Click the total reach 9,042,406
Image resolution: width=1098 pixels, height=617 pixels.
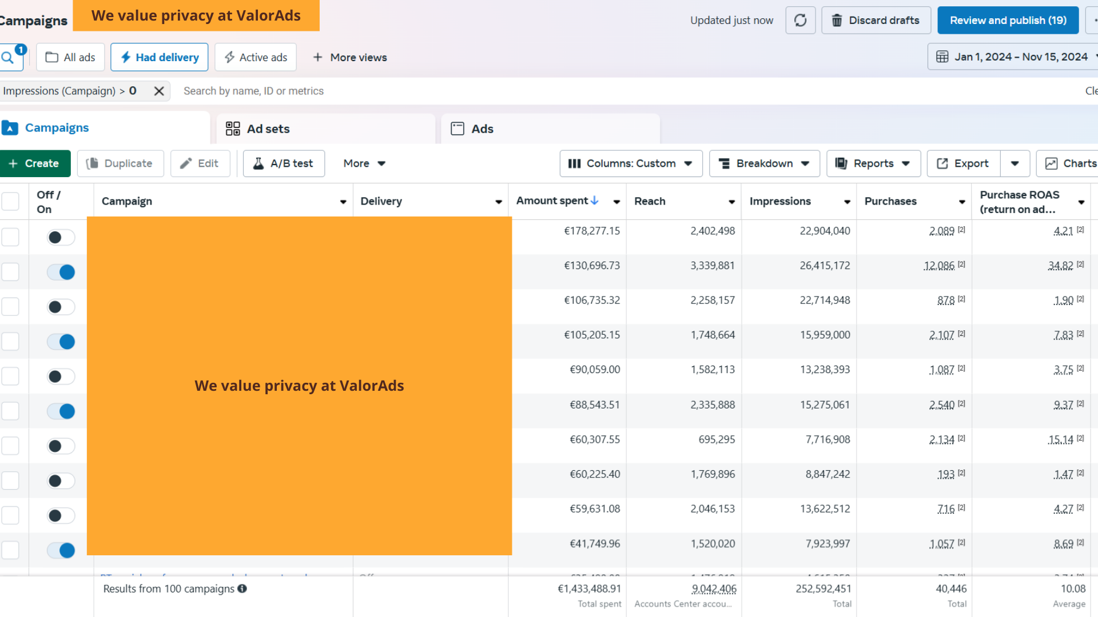click(714, 588)
